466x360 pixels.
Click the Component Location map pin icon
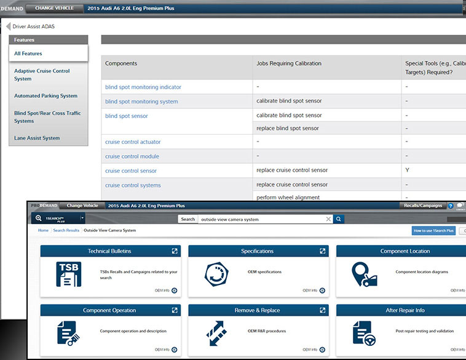coord(364,274)
